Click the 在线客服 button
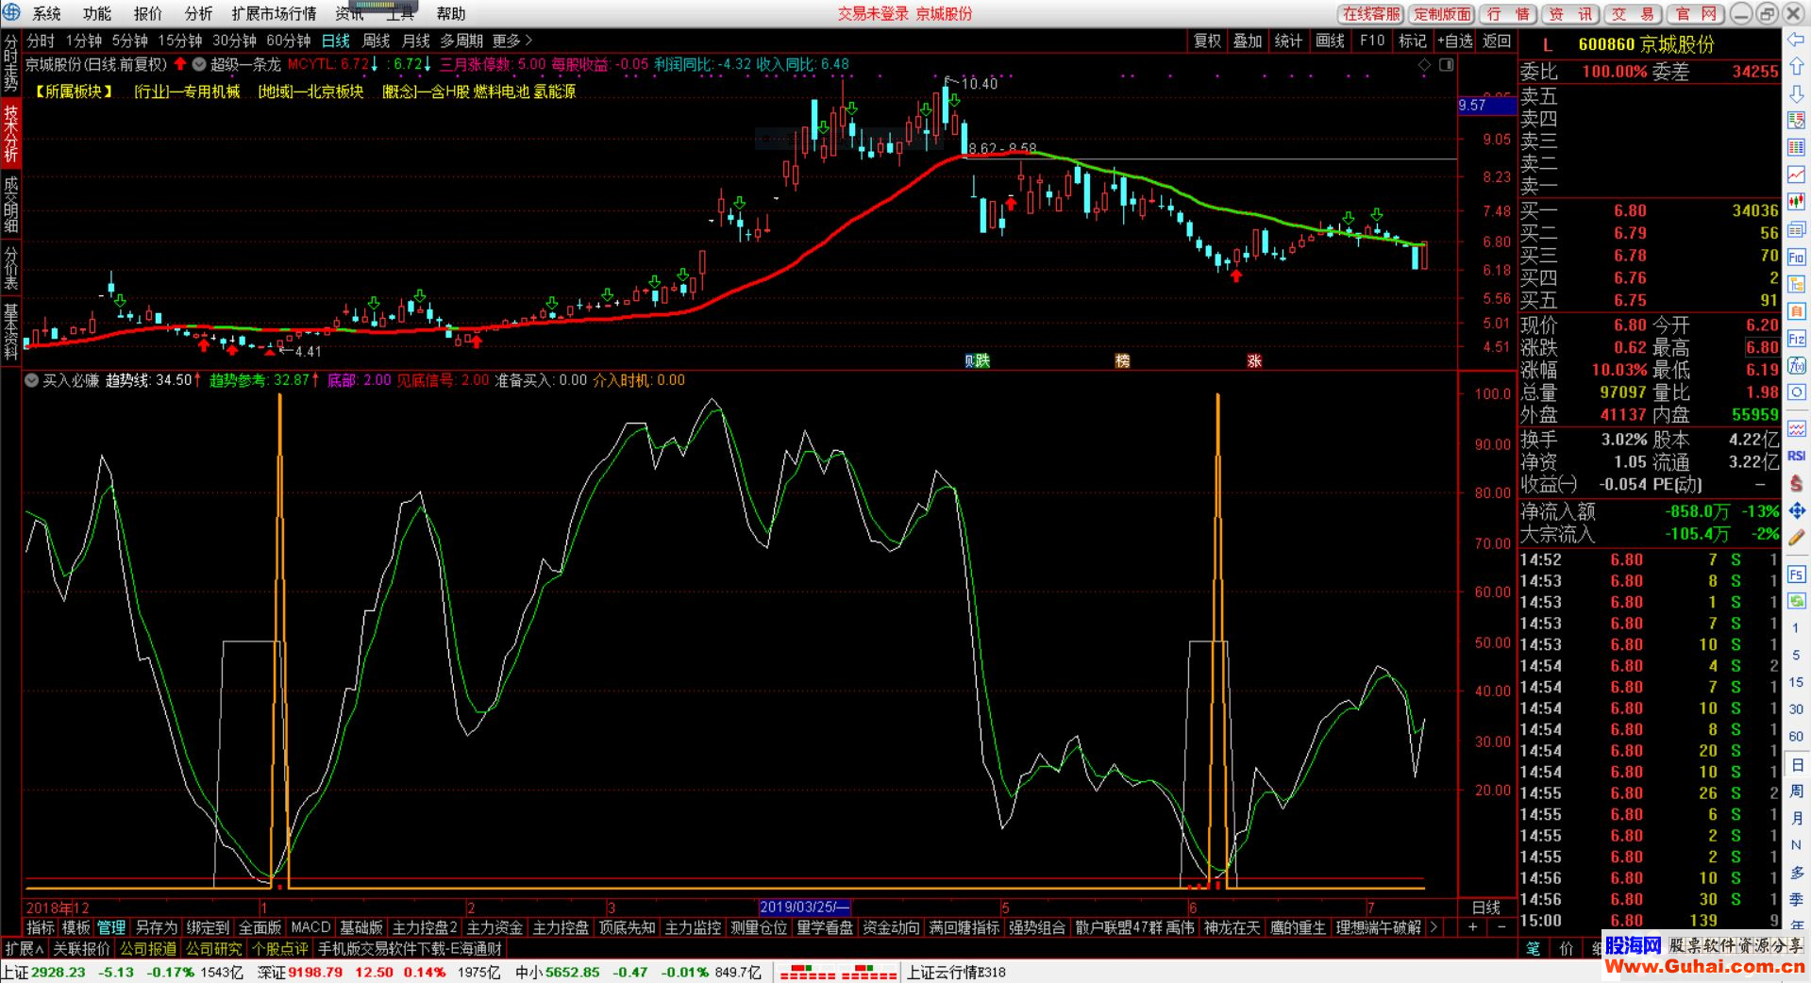The height and width of the screenshot is (983, 1811). click(1371, 13)
